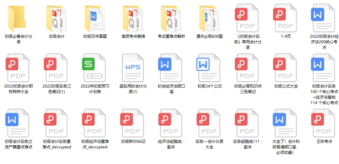
Task: Select the 初级经济法重难点_decrypted PDF icon
Action: [x=94, y=123]
